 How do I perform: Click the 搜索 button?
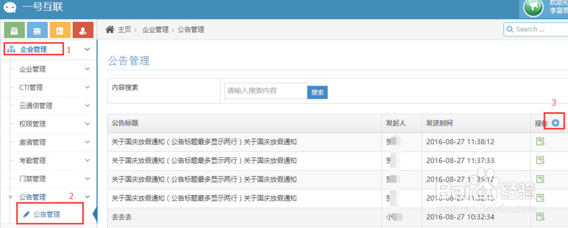click(318, 92)
